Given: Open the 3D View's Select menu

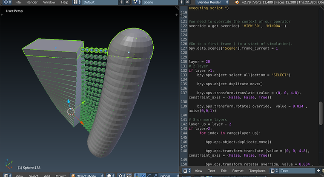Looking at the screenshot, I should click(34, 176).
